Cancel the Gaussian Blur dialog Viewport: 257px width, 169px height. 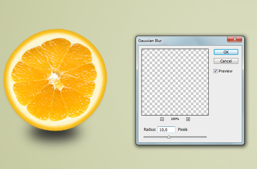click(x=226, y=61)
